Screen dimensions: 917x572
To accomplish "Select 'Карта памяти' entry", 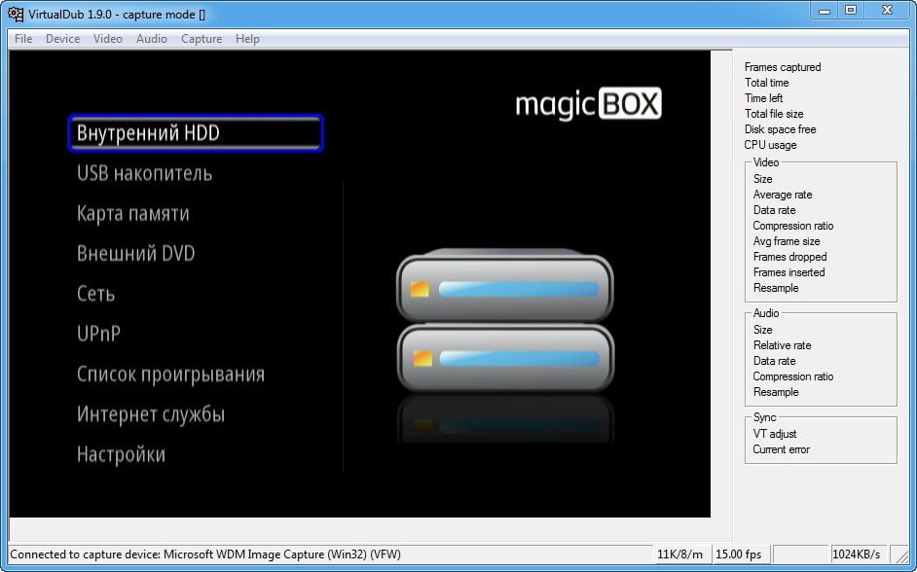I will pyautogui.click(x=133, y=213).
